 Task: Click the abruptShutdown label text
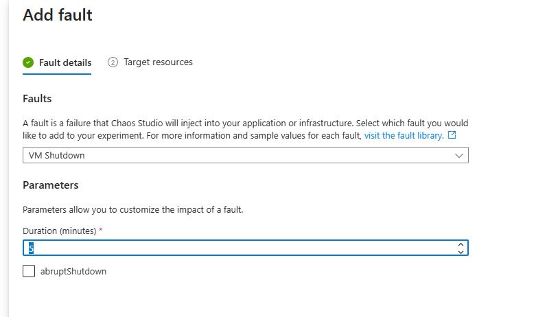tap(73, 271)
